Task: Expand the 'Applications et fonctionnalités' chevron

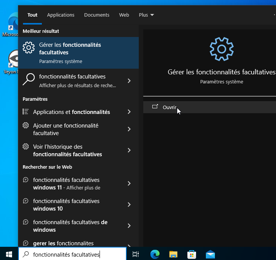Action: (x=129, y=112)
